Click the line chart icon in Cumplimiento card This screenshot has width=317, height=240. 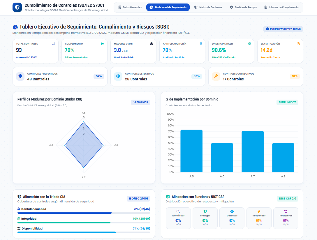[x=103, y=44]
